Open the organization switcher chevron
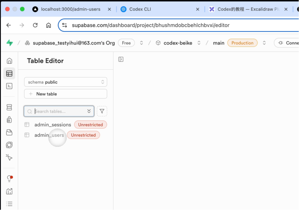This screenshot has width=299, height=210. tap(141, 43)
